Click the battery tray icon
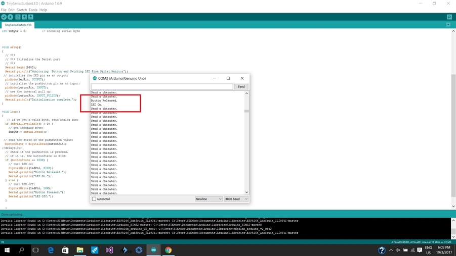The image size is (456, 256). (405, 250)
